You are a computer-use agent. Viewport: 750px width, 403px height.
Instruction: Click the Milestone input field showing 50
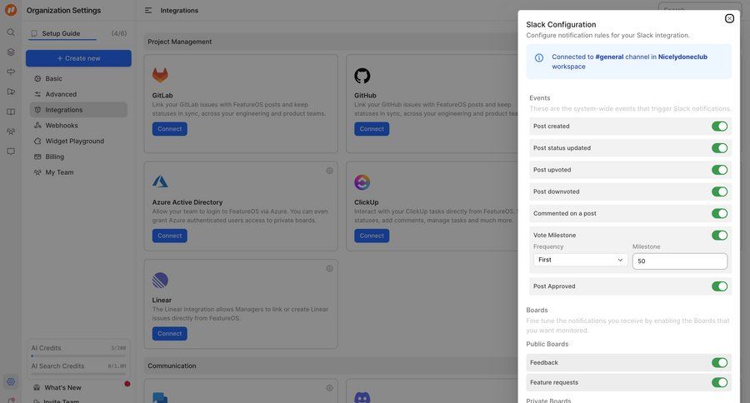[679, 261]
